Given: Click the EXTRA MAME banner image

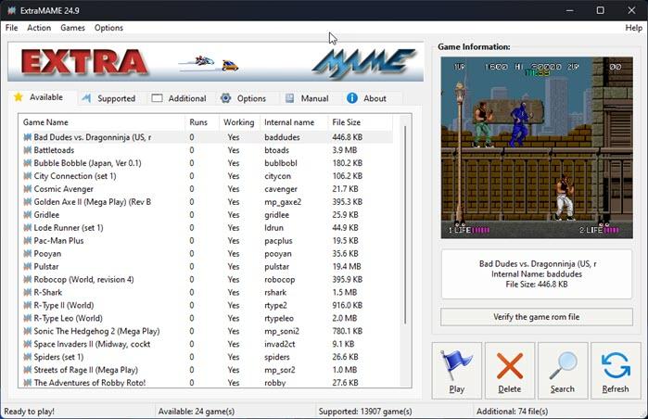Looking at the screenshot, I should coord(215,61).
